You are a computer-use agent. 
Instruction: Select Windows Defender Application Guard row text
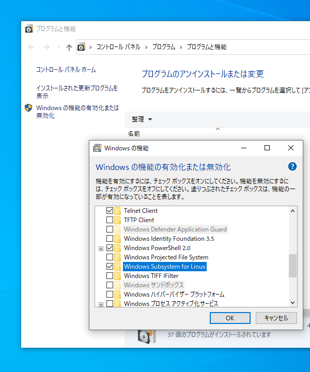(x=175, y=229)
